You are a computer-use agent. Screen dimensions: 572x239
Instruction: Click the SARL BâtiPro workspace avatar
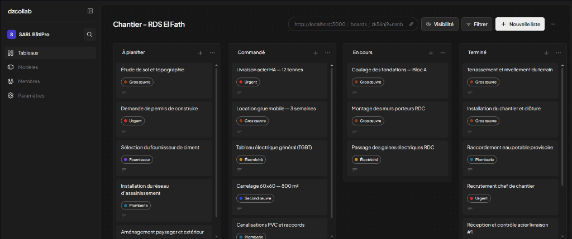tap(12, 35)
